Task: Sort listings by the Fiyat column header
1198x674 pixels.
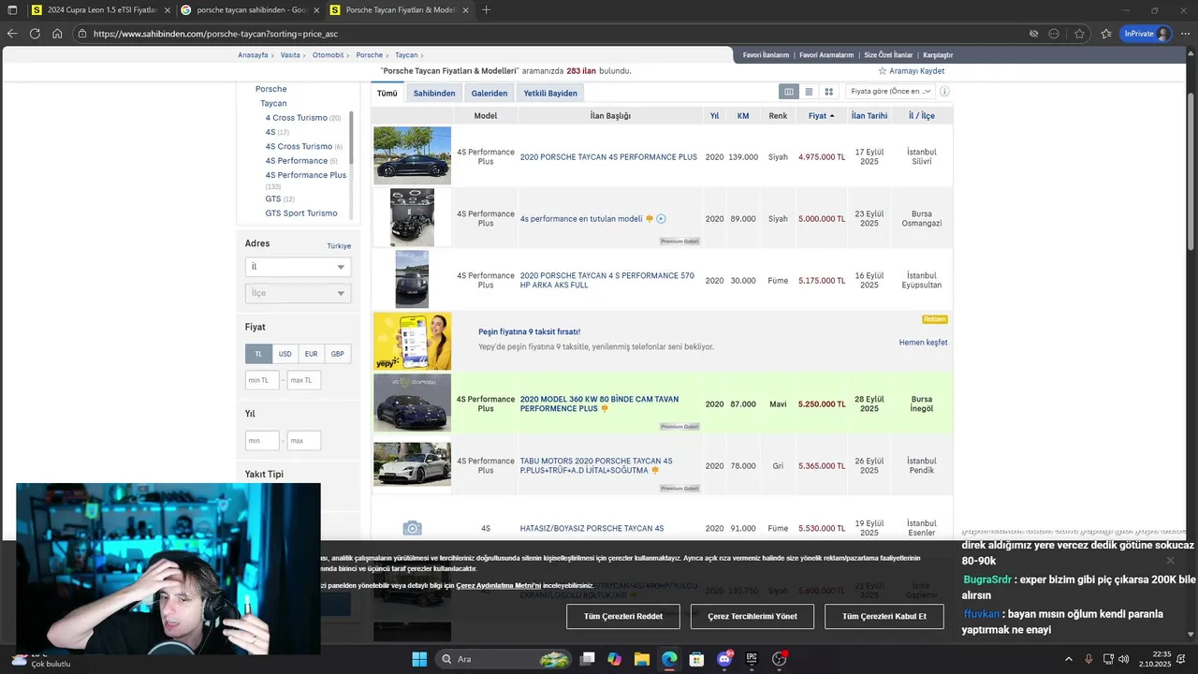Action: (x=821, y=116)
